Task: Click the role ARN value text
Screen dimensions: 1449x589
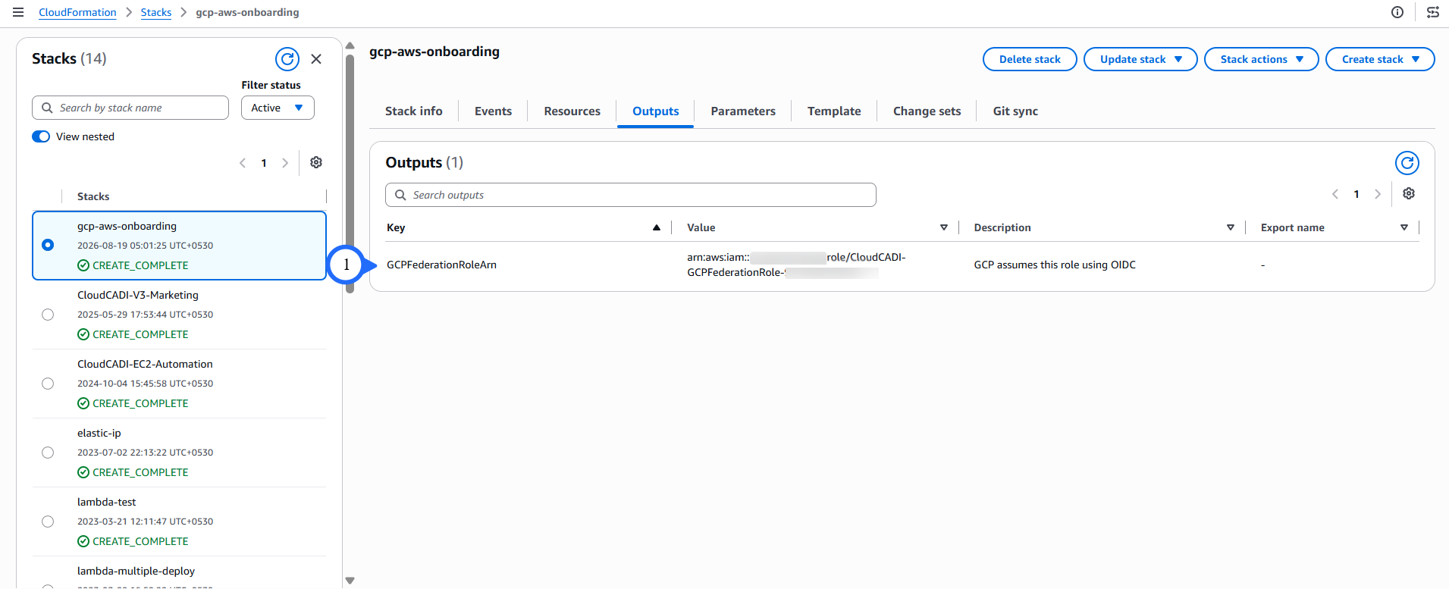Action: pos(796,265)
